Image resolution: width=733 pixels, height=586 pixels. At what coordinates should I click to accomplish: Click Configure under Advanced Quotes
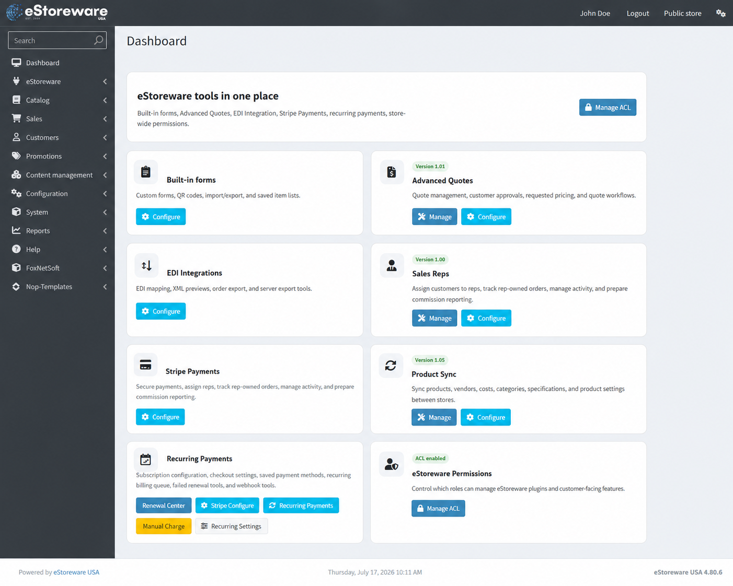pyautogui.click(x=486, y=217)
